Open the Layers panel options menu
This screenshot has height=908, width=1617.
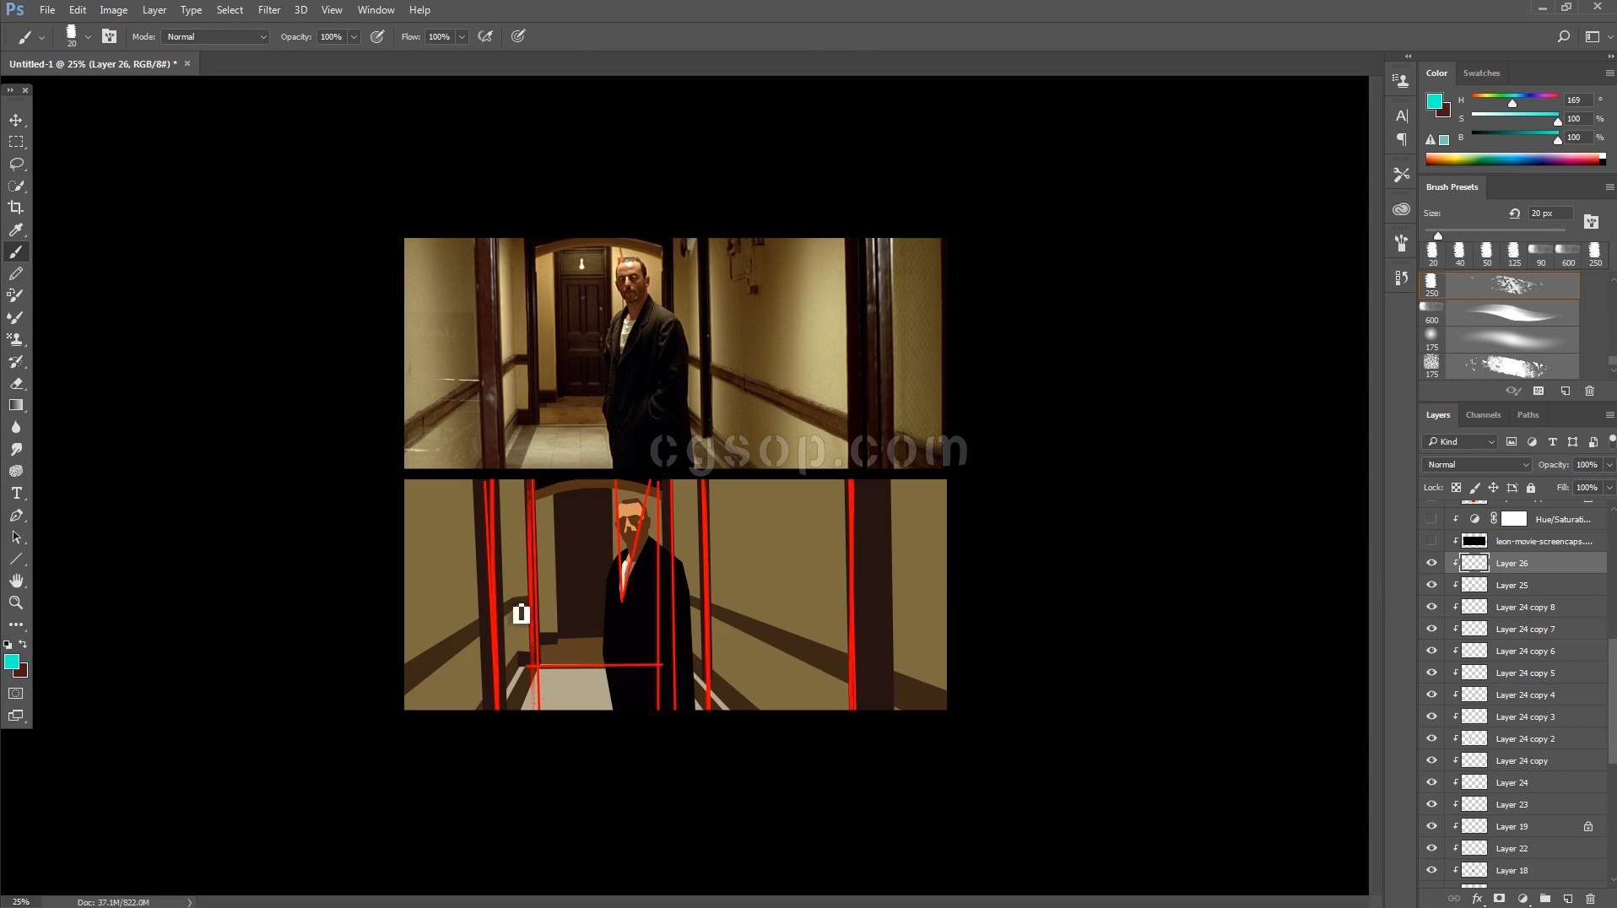[x=1609, y=415]
